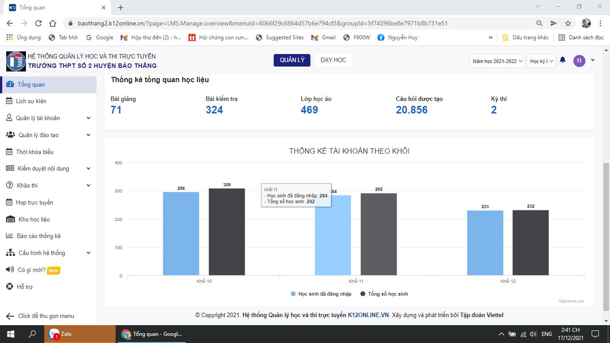Click the Kho học liệu icon
This screenshot has width=610, height=343.
[x=10, y=219]
